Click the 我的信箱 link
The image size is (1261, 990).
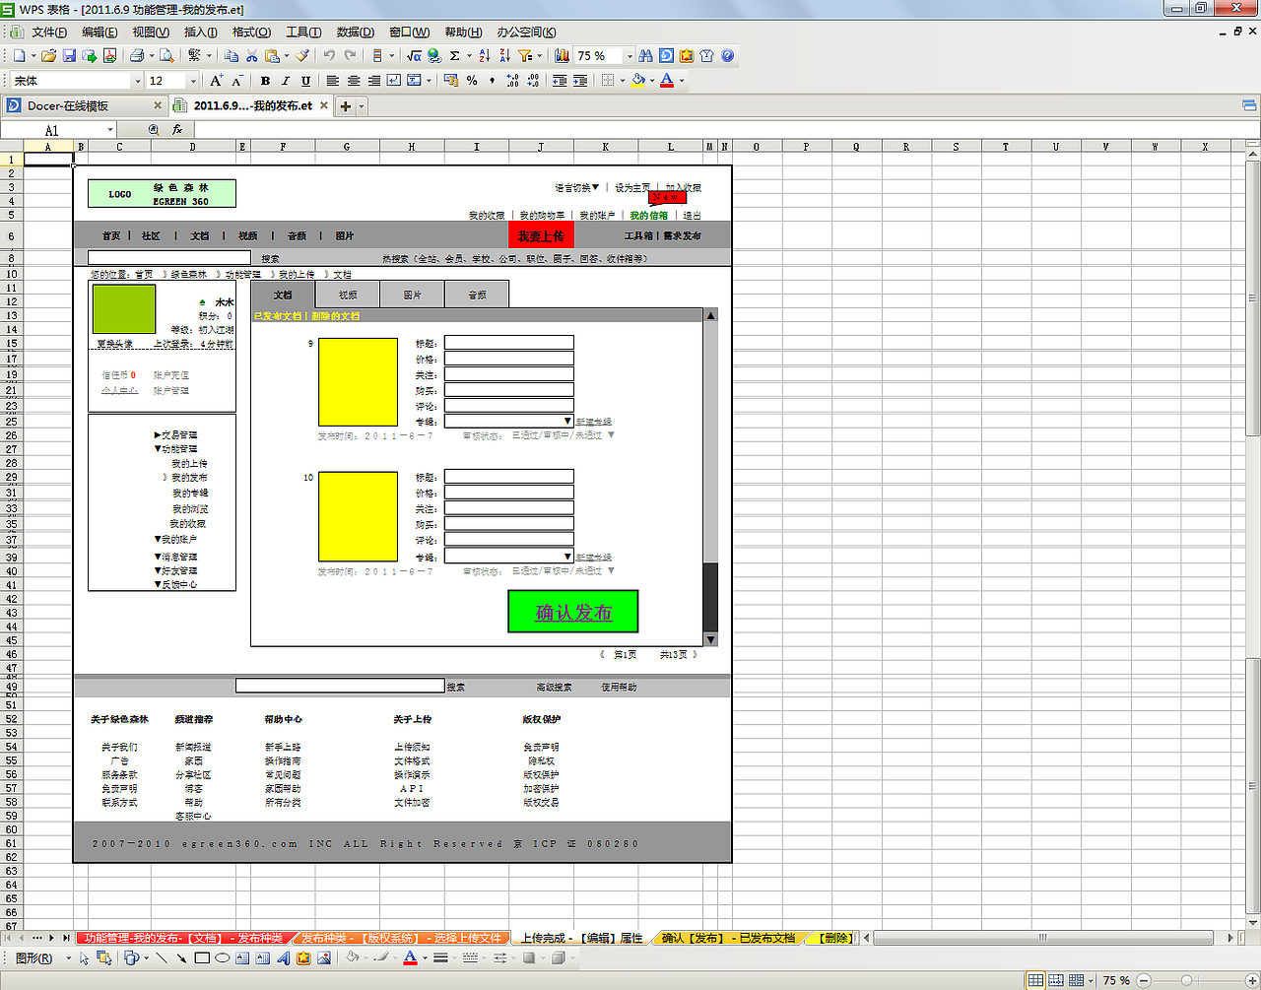(648, 216)
